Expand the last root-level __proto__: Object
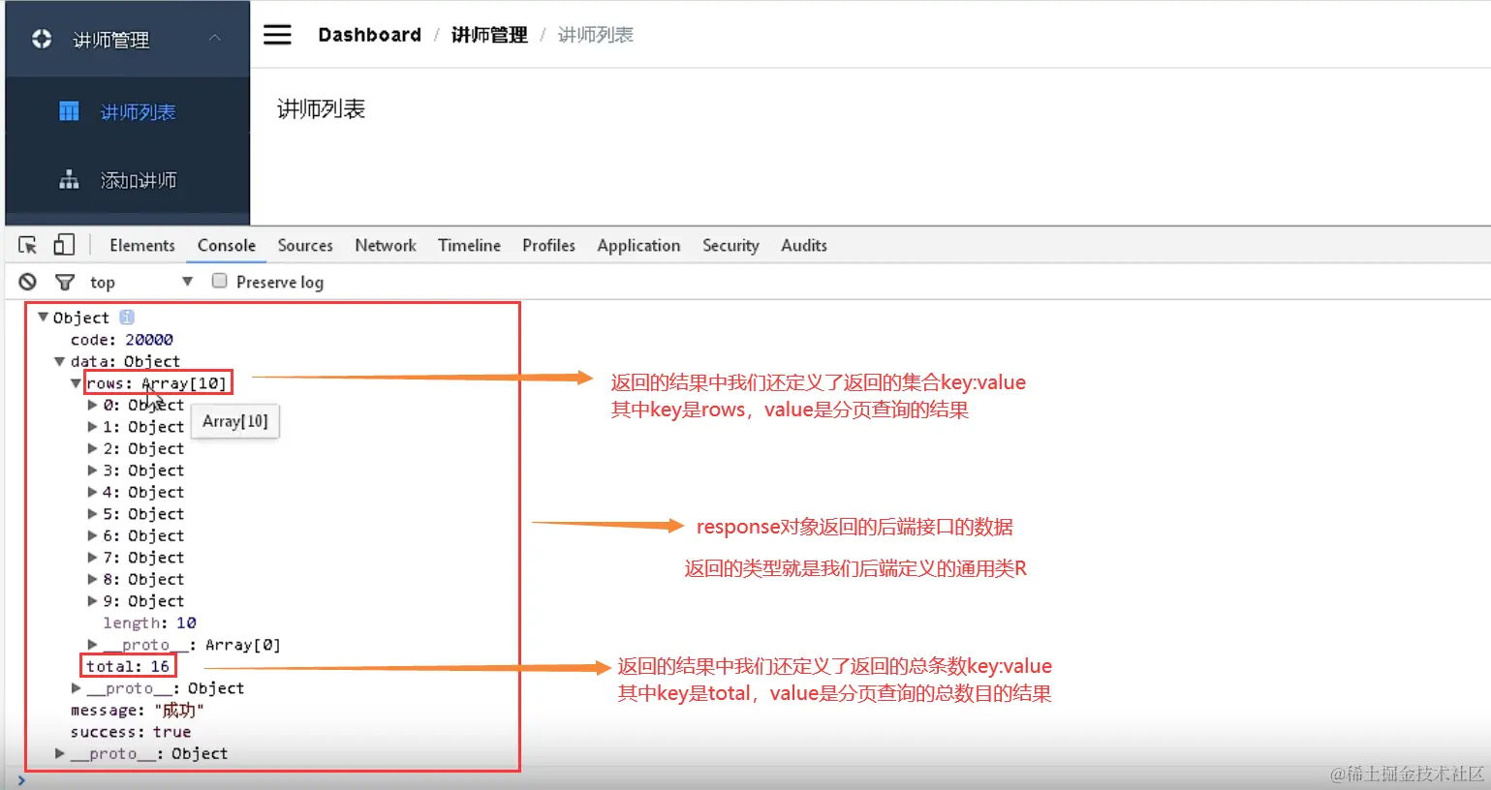Screen dimensions: 1491x790 tap(60, 753)
